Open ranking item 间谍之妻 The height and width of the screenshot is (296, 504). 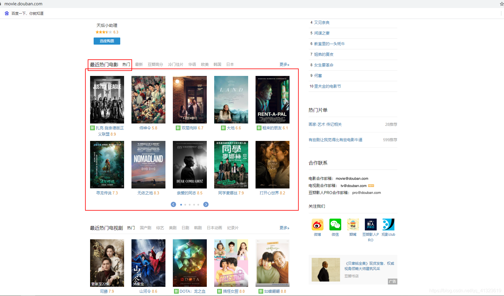pos(322,33)
